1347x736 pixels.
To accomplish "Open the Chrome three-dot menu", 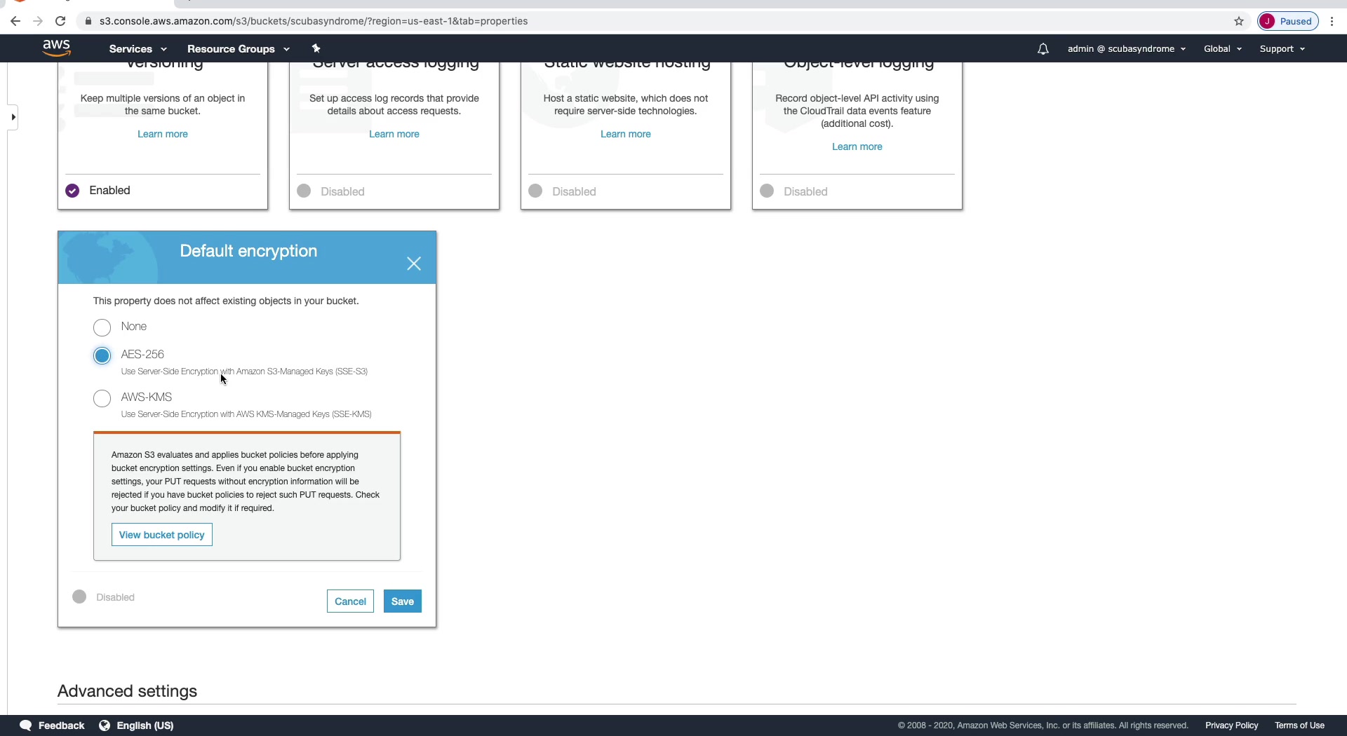I will pyautogui.click(x=1332, y=21).
